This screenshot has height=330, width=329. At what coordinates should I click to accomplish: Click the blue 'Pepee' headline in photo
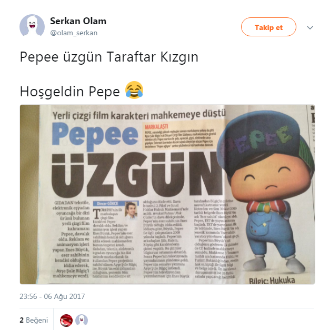click(95, 135)
